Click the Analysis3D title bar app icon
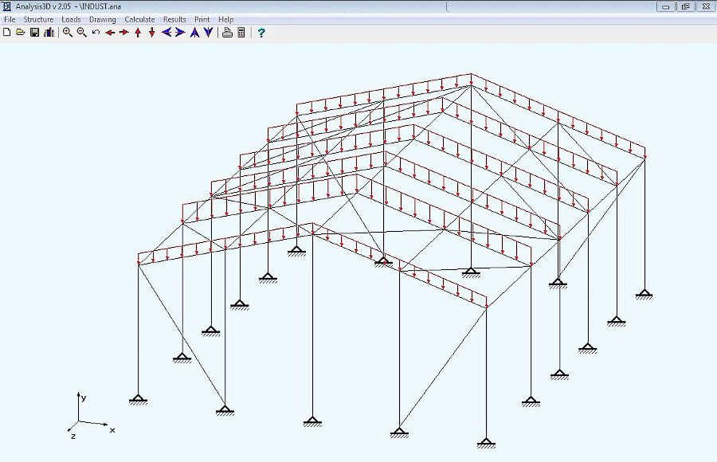This screenshot has width=717, height=462. point(6,6)
